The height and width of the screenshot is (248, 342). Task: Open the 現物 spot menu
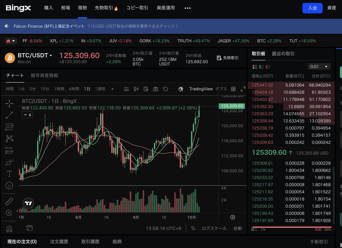[x=82, y=8]
